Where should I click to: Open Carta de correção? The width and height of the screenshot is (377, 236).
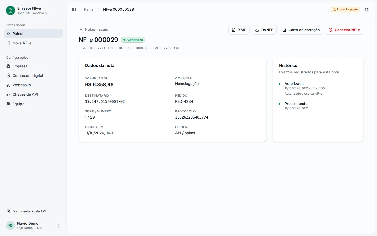[x=301, y=30]
